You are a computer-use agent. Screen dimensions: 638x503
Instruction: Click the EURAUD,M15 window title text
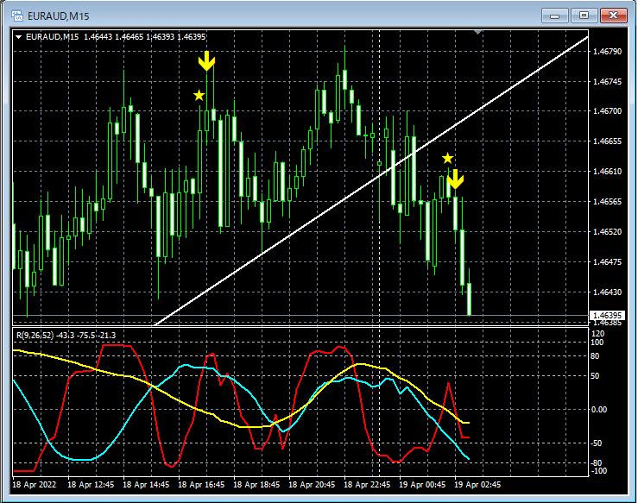coord(58,16)
